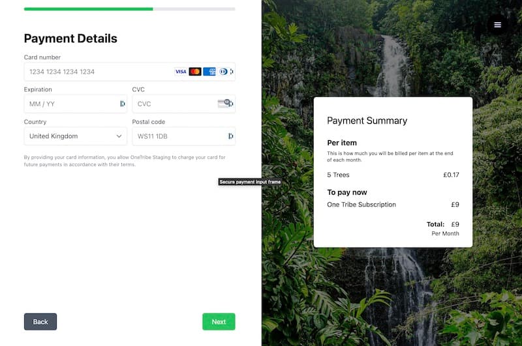Open the hamburger menu over the waterfall

click(497, 25)
